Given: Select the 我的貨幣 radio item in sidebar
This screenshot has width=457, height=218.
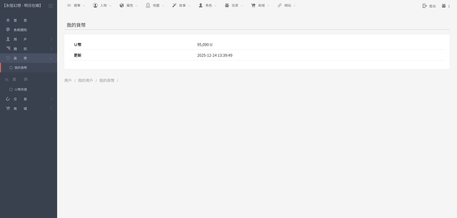Looking at the screenshot, I should click(x=11, y=68).
